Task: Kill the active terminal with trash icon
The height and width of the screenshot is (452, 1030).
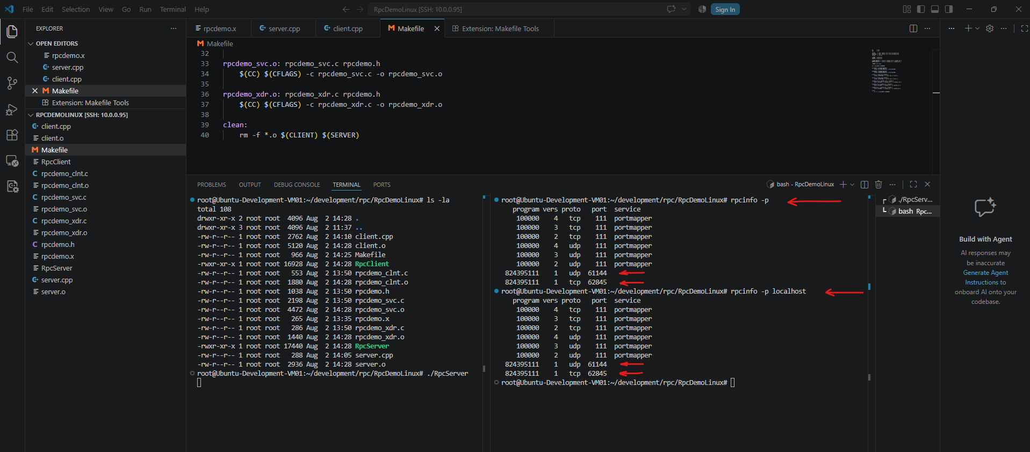Action: point(878,184)
